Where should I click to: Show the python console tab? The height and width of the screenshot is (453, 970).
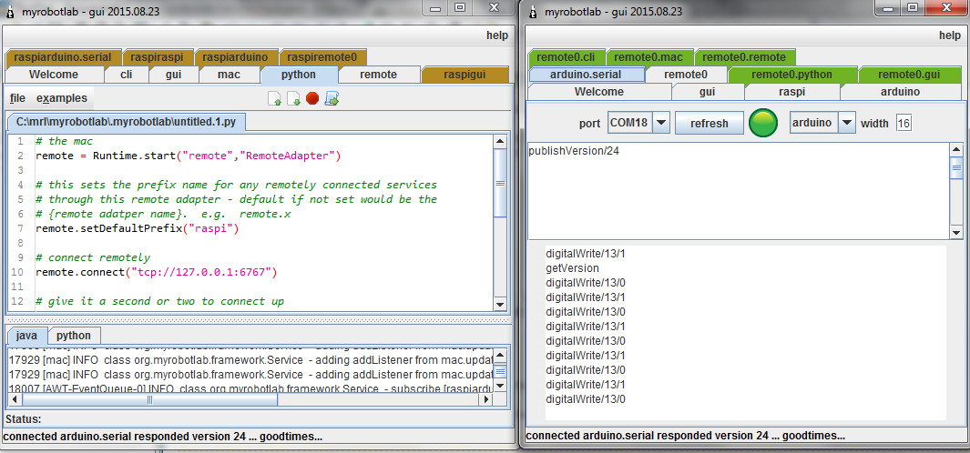pos(74,336)
